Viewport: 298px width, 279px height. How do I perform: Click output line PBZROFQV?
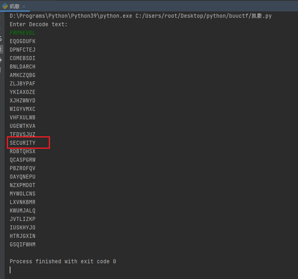tap(23, 168)
